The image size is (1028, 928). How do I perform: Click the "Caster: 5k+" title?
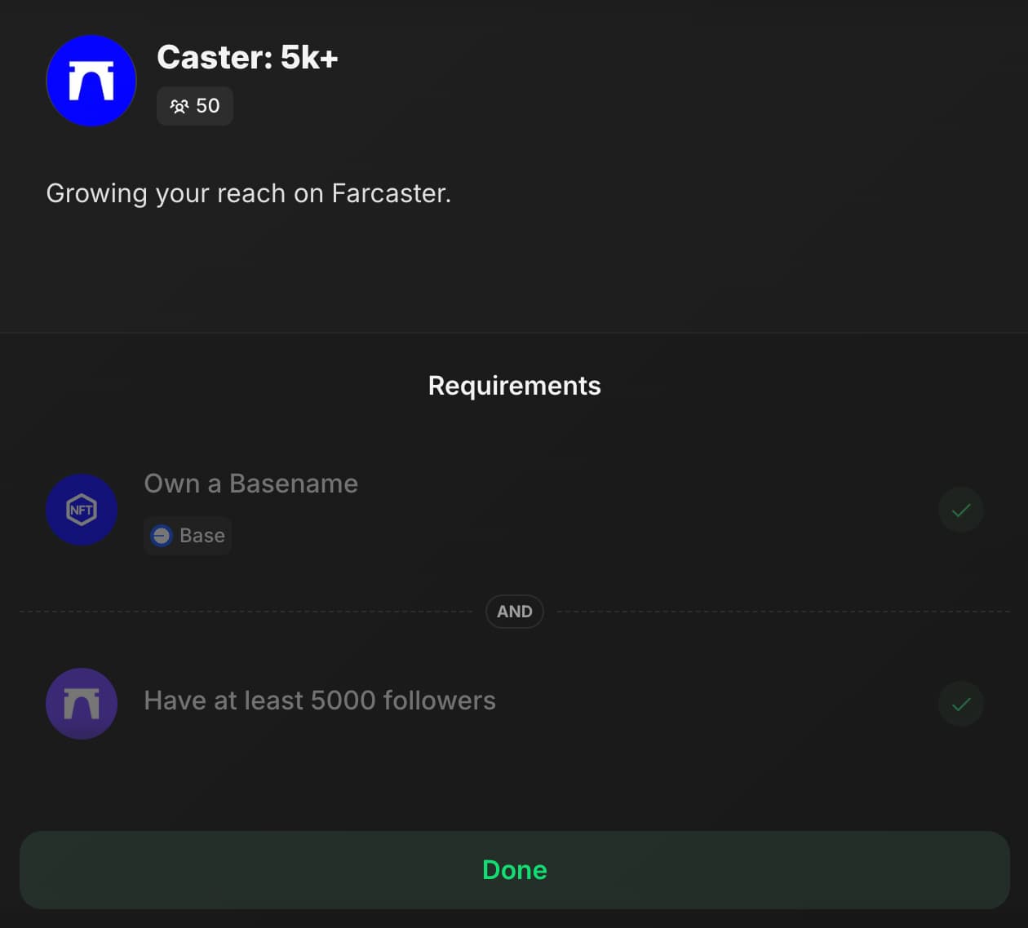[x=247, y=57]
